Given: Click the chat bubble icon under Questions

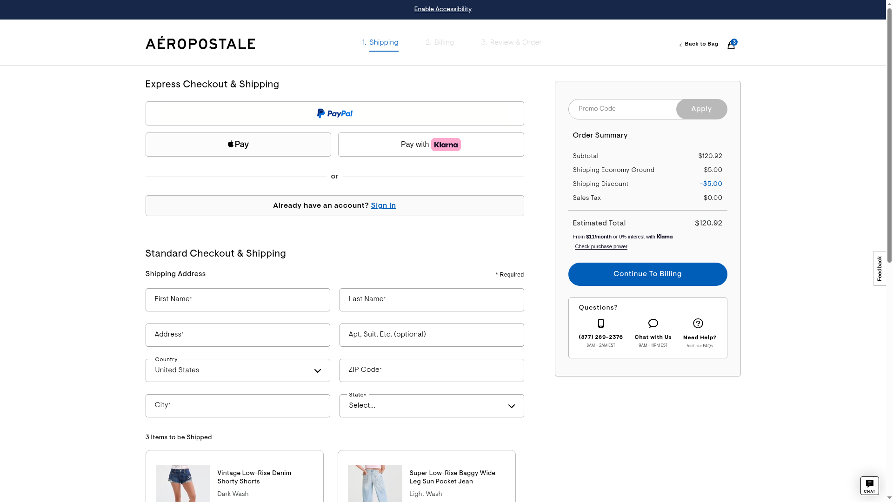Looking at the screenshot, I should (x=653, y=324).
